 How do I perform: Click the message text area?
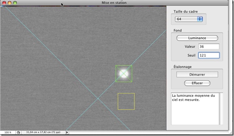[195, 109]
